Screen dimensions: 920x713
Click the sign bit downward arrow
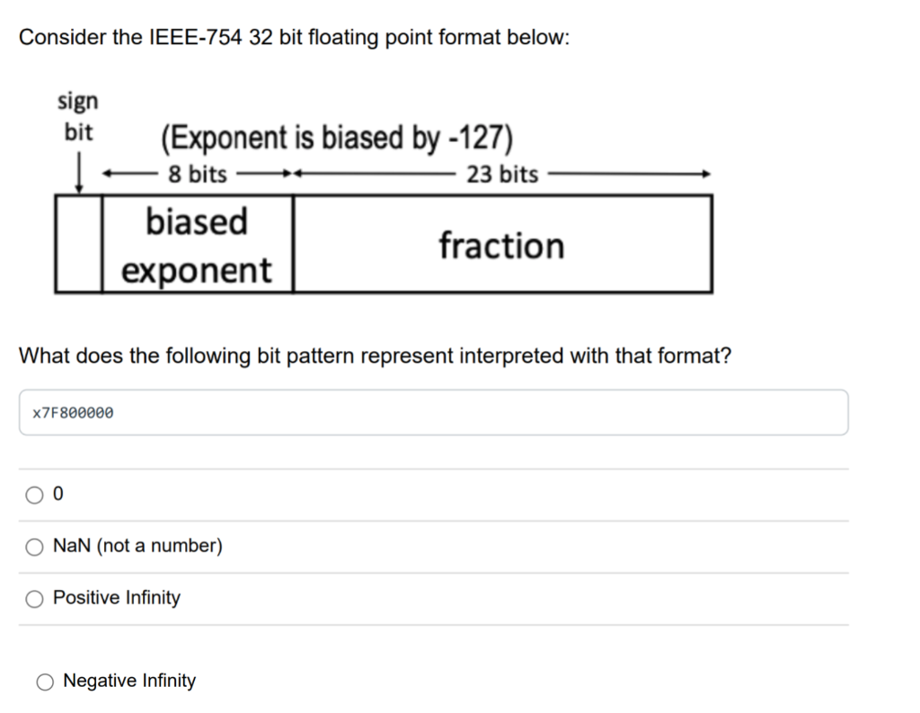click(x=80, y=171)
